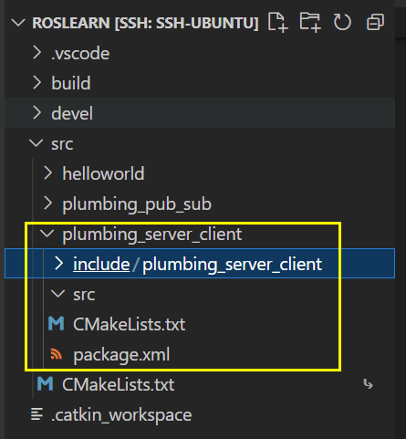Image resolution: width=406 pixels, height=439 pixels.
Task: Click the M icon of root src CMakeLists.txt
Action: tap(46, 384)
